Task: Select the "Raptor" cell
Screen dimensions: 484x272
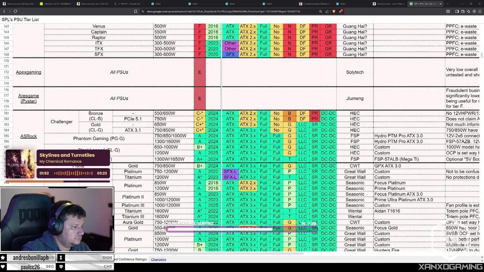Action: pos(99,37)
